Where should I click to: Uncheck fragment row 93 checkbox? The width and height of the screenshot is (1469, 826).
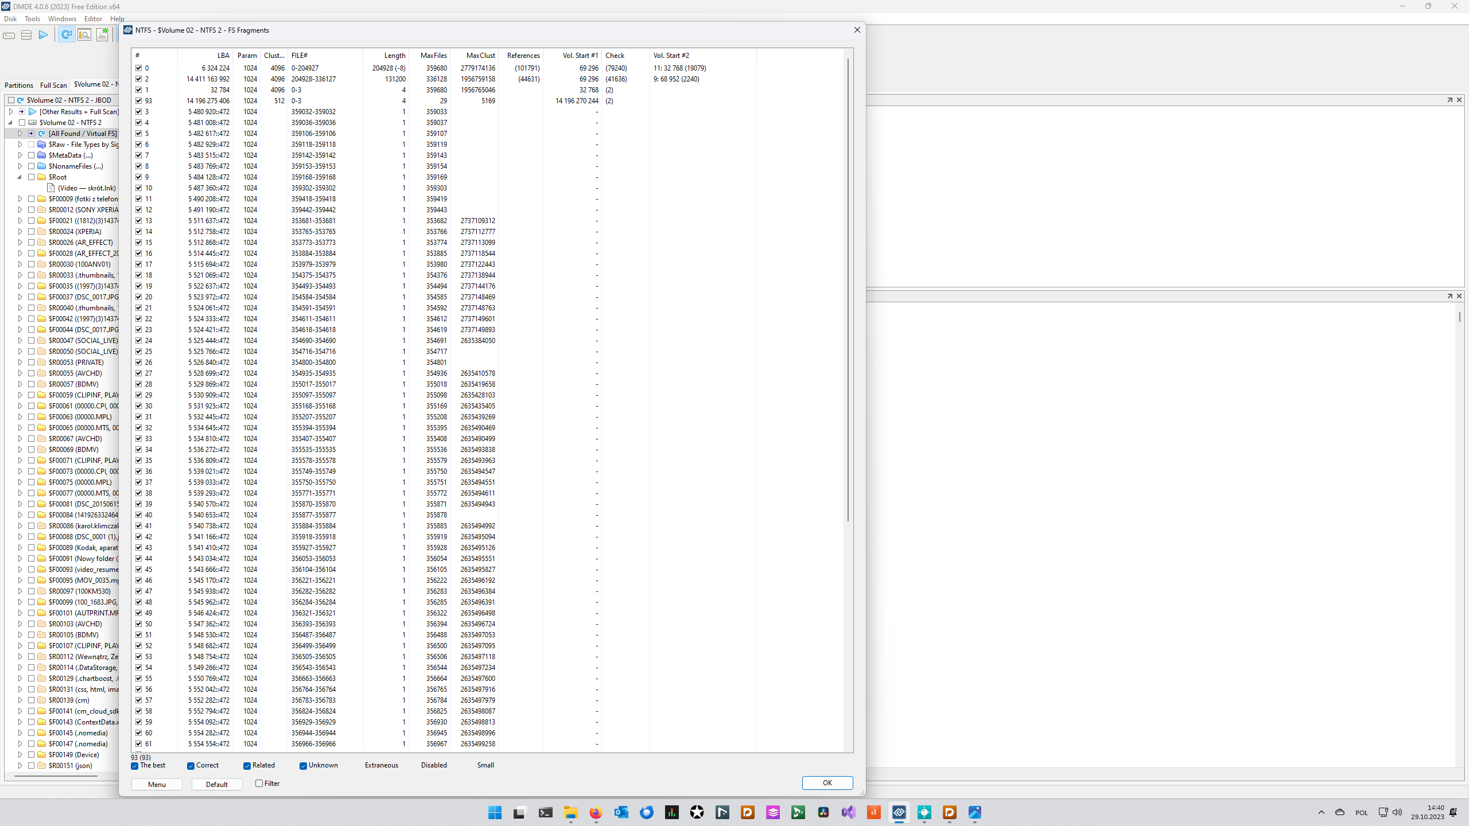tap(138, 101)
